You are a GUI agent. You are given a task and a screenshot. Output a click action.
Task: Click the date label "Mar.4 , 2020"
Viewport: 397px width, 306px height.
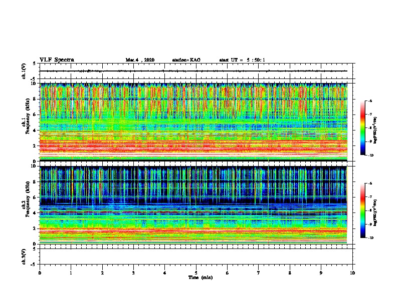(140, 60)
